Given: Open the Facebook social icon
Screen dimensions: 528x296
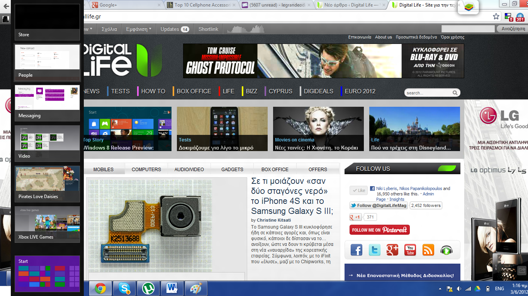Looking at the screenshot, I should point(357,250).
